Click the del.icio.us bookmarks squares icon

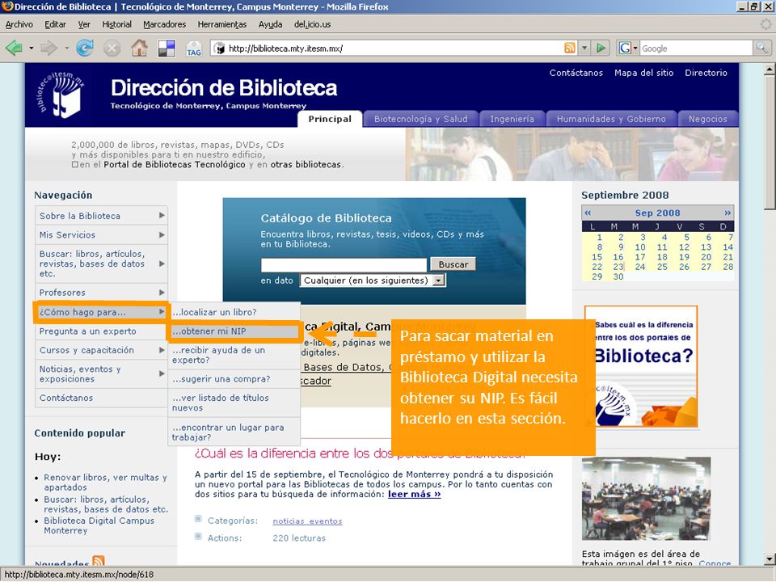tap(167, 48)
